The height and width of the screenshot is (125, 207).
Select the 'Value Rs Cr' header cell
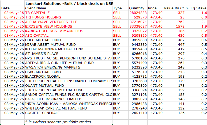(174, 8)
